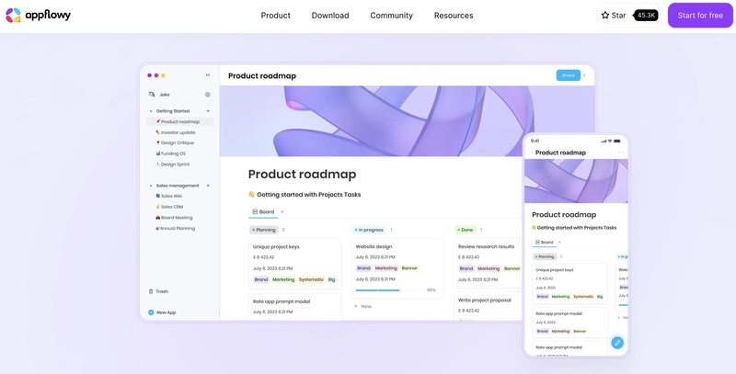Click the Star GitHub button

(x=614, y=16)
